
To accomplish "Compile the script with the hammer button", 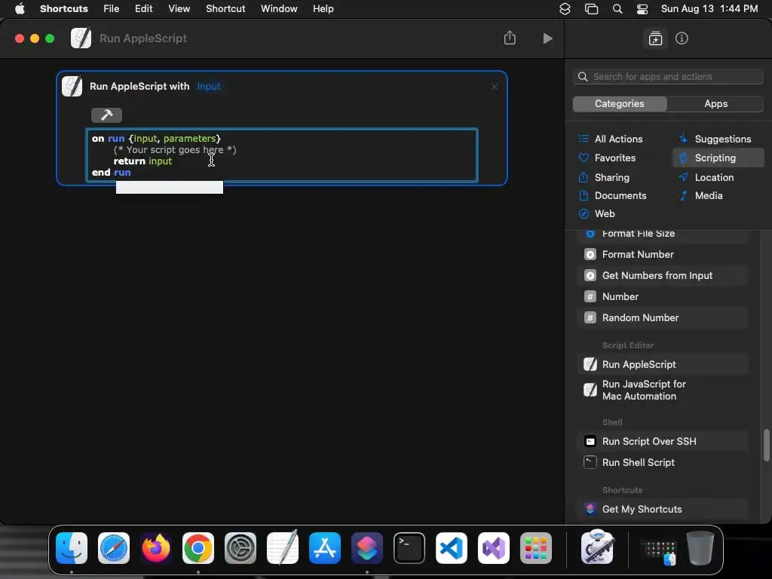I will tap(106, 115).
